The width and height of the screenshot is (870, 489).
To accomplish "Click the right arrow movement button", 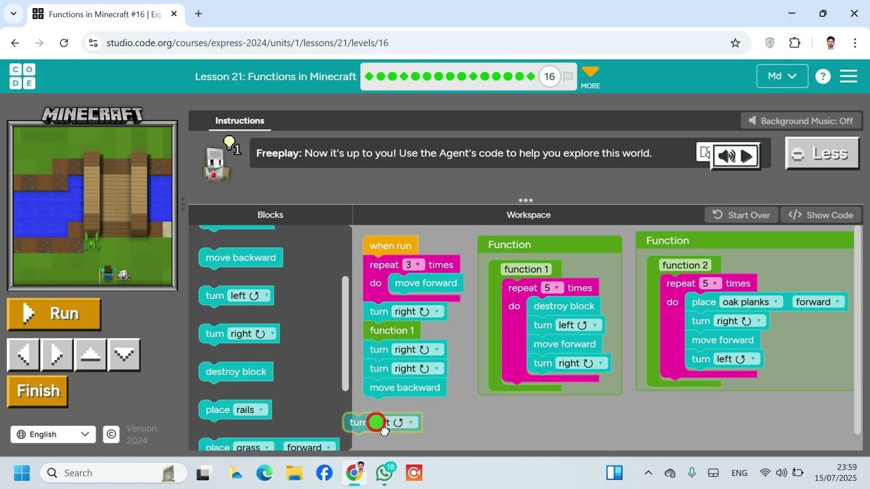I will tap(56, 354).
